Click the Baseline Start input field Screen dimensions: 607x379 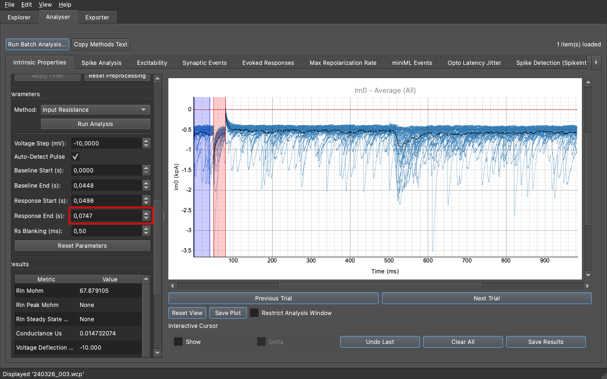[106, 170]
